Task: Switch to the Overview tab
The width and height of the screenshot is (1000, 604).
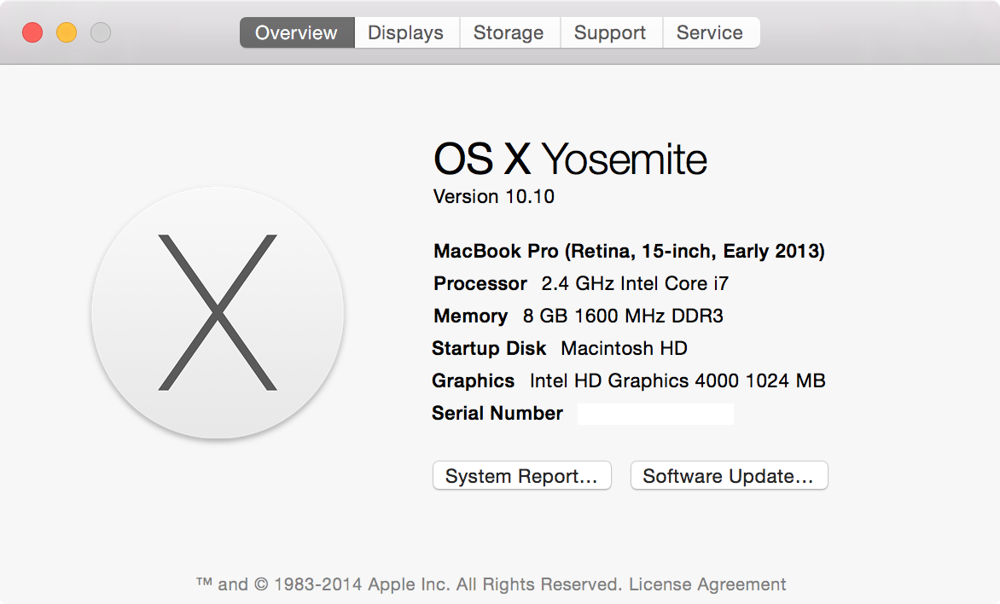Action: 297,32
